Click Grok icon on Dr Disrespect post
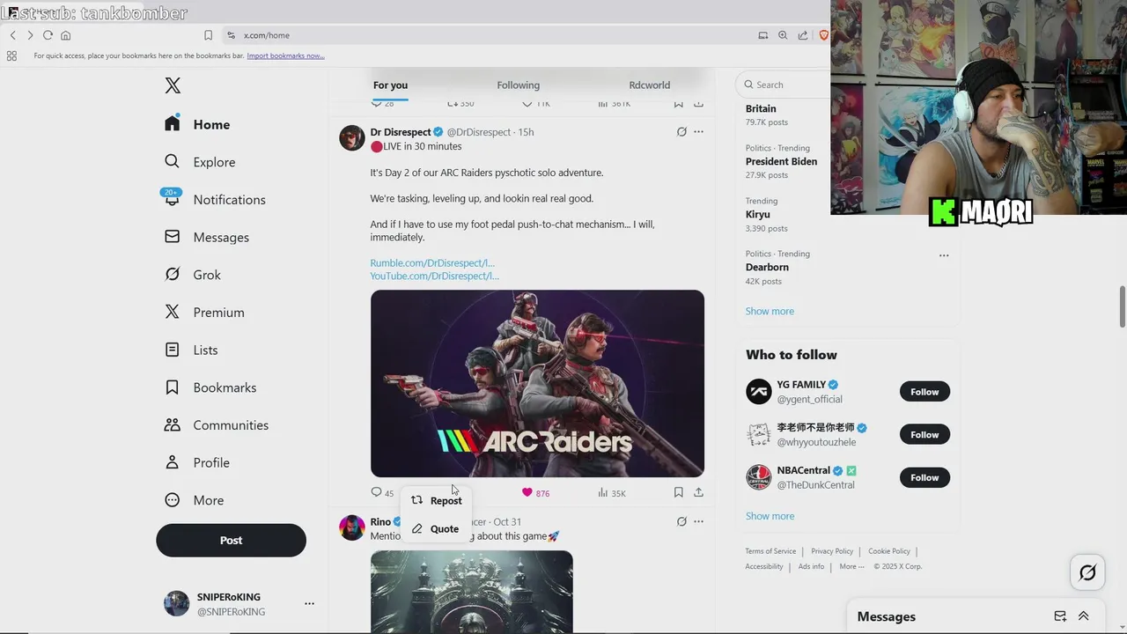This screenshot has width=1127, height=634. pyautogui.click(x=681, y=132)
